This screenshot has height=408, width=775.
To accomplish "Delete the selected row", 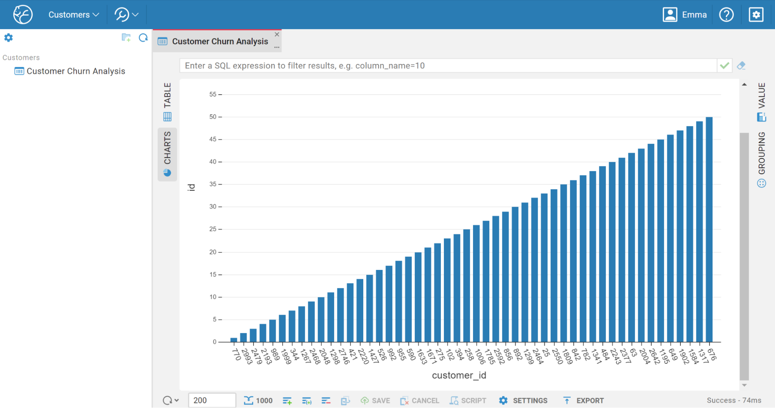I will [x=326, y=400].
